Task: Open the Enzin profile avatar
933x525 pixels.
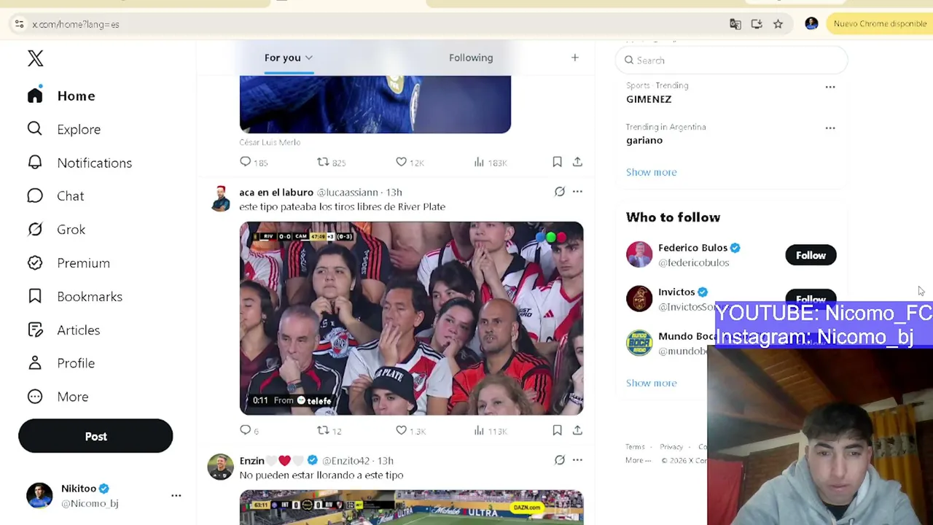Action: (220, 467)
